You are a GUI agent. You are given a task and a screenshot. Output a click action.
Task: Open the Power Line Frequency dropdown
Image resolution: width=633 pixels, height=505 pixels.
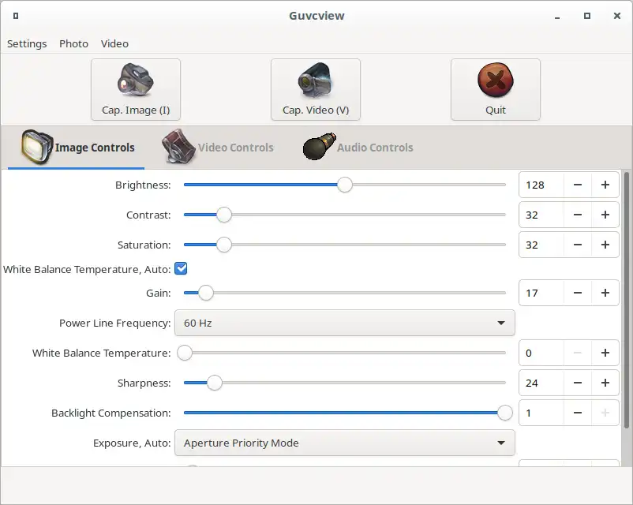(345, 323)
